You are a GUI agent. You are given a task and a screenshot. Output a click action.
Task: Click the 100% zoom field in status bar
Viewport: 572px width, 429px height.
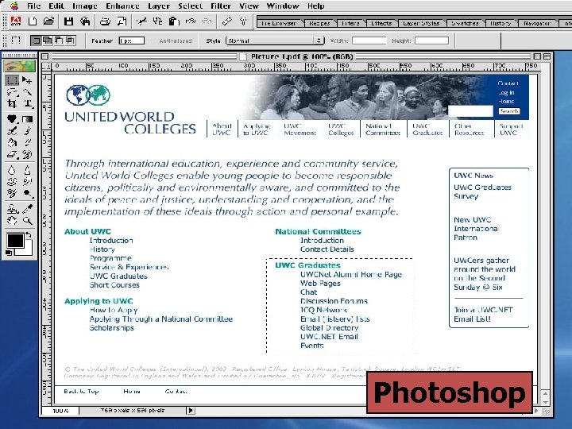[x=60, y=411]
